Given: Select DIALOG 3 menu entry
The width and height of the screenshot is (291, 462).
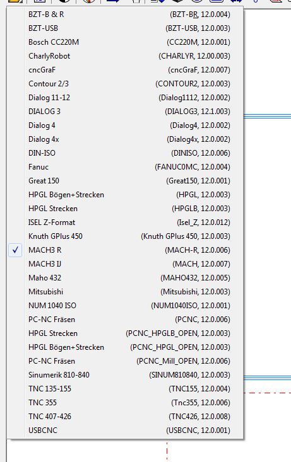Looking at the screenshot, I should pyautogui.click(x=125, y=112).
